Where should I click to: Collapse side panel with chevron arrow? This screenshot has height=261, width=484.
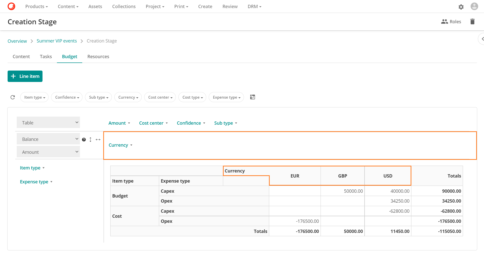click(x=482, y=39)
